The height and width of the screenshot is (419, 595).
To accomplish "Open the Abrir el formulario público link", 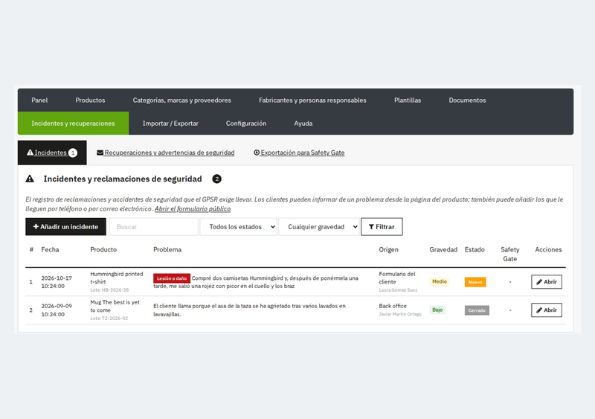I will 193,208.
